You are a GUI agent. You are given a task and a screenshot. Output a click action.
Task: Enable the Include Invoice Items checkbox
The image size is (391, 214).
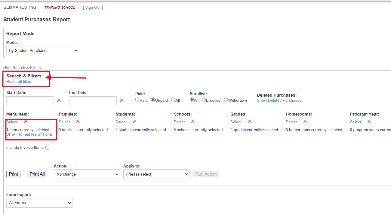(47, 148)
